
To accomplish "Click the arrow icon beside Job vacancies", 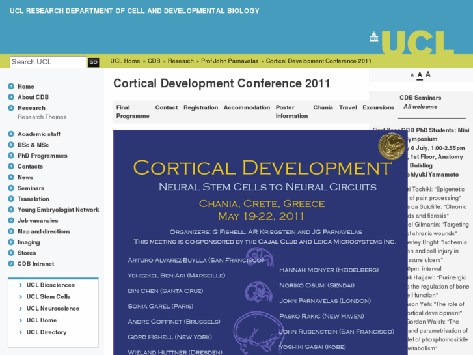I will coord(11,220).
